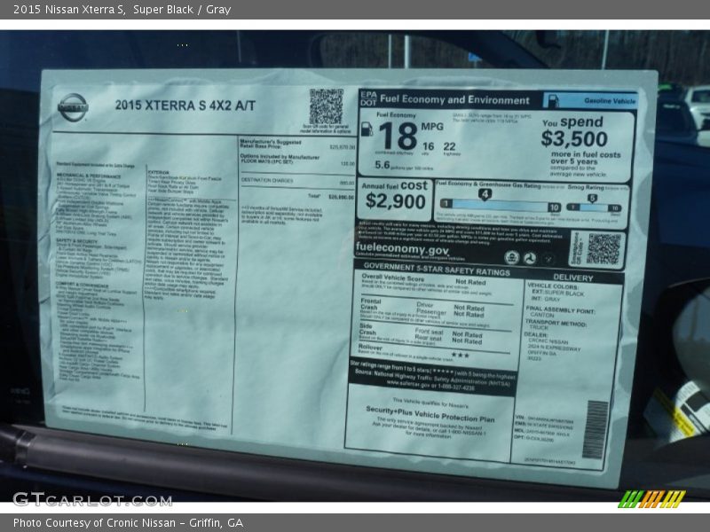
Task: Click the Overall Vehicle Score label
Action: coord(393,277)
